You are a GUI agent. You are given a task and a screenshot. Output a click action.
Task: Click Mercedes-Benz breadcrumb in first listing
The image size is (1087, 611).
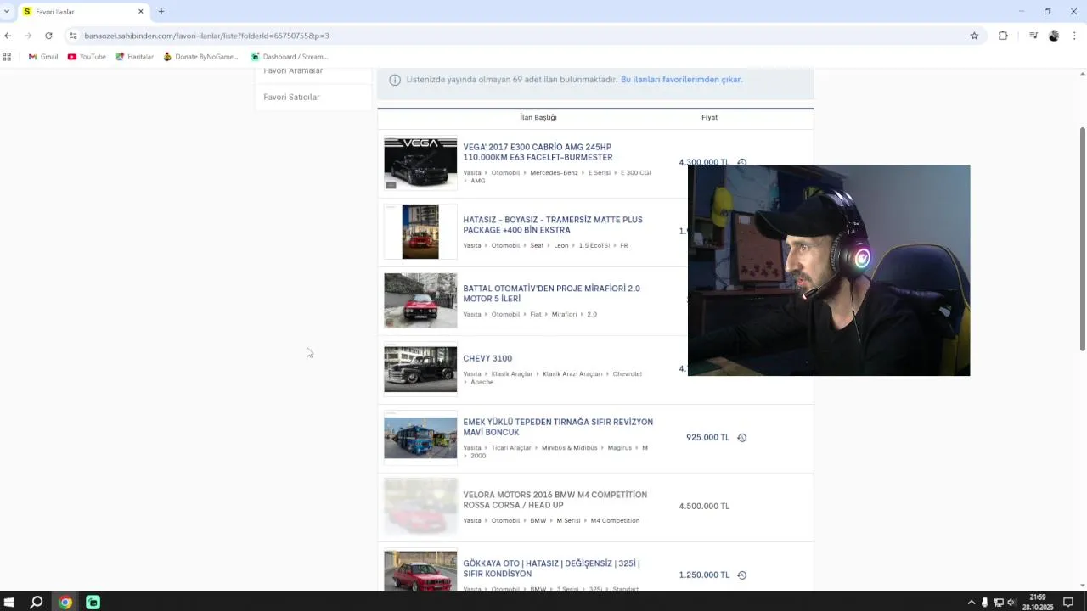555,173
